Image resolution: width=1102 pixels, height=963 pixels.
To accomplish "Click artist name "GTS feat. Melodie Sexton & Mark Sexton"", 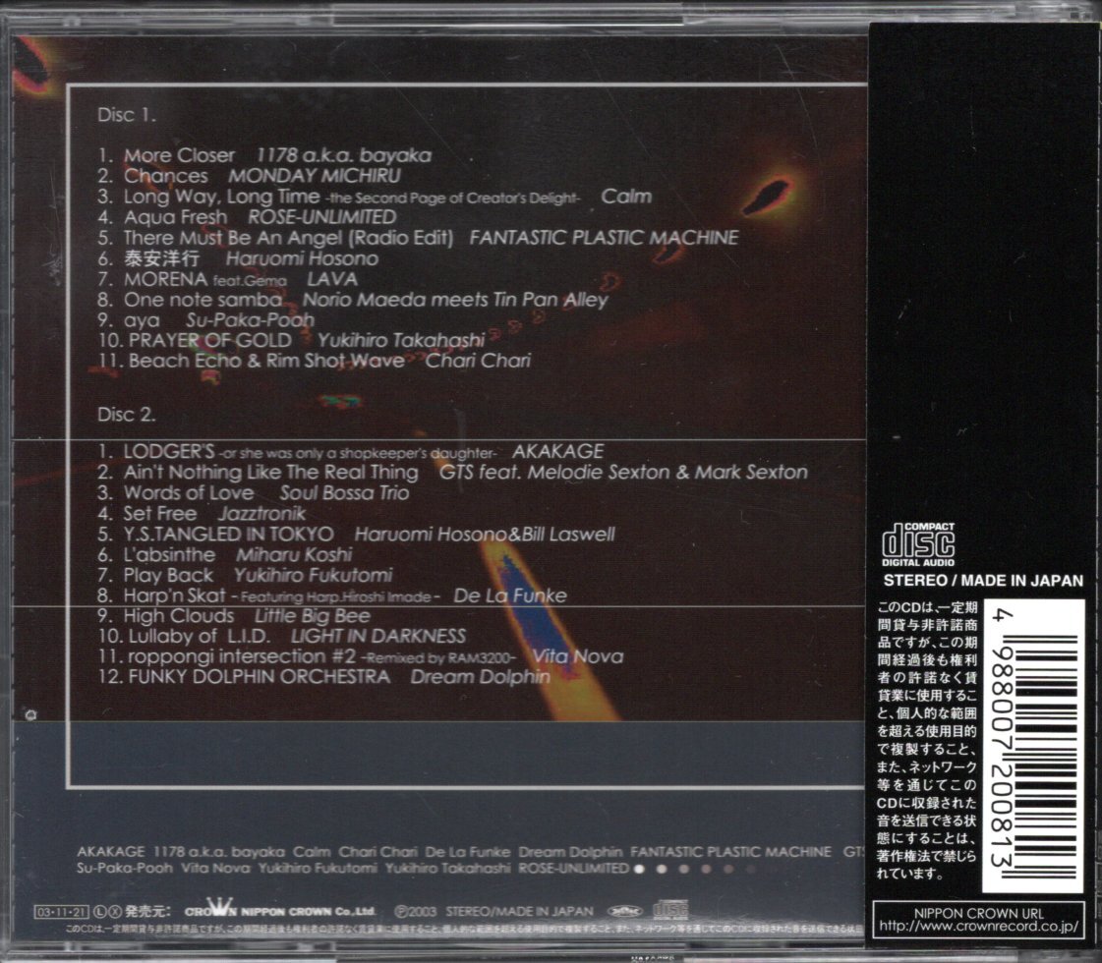I will pyautogui.click(x=623, y=472).
